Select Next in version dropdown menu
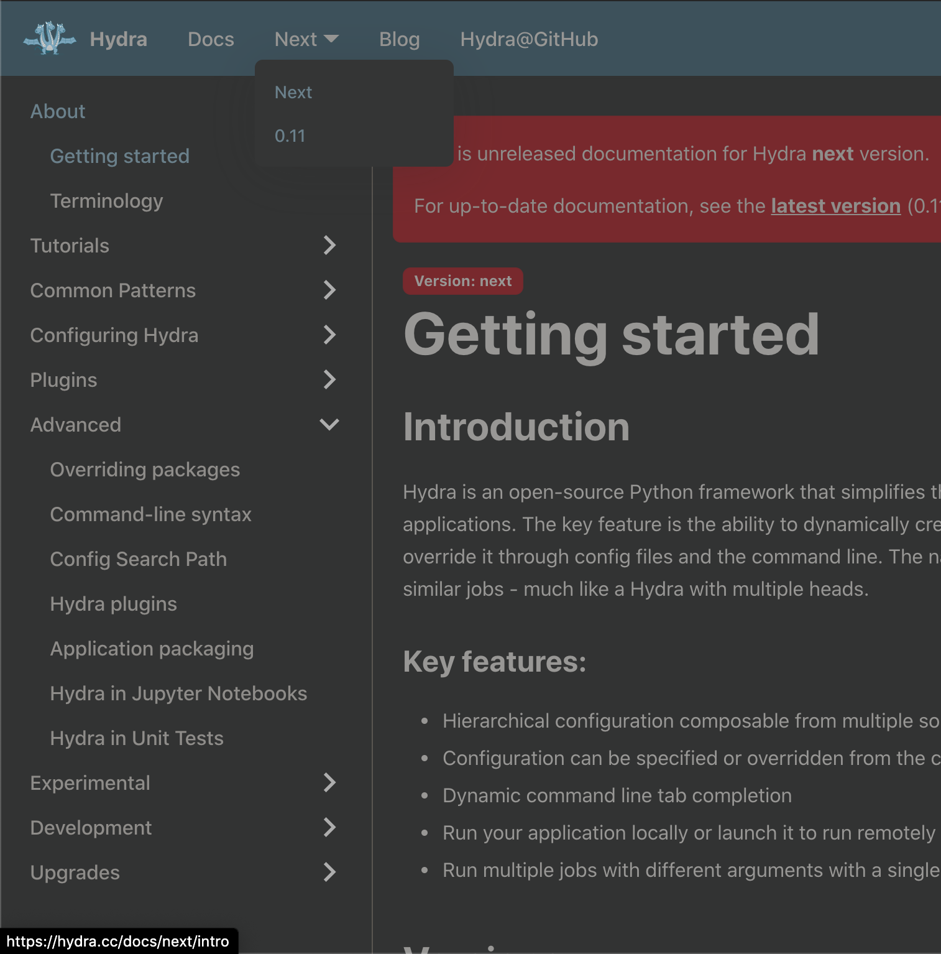Viewport: 941px width, 954px height. (293, 92)
